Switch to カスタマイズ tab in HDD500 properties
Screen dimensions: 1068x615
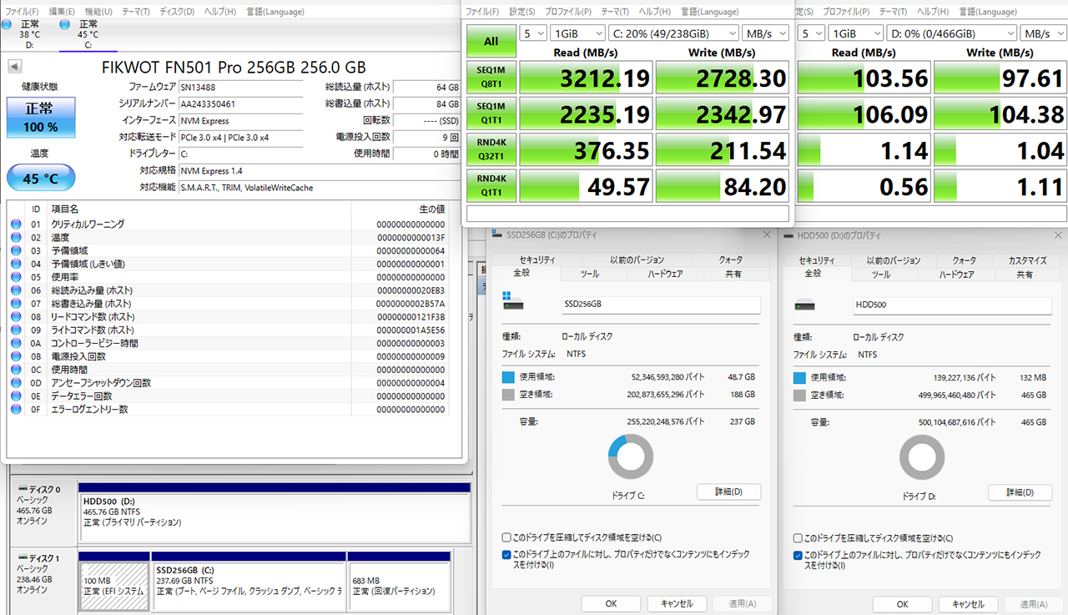point(1026,260)
